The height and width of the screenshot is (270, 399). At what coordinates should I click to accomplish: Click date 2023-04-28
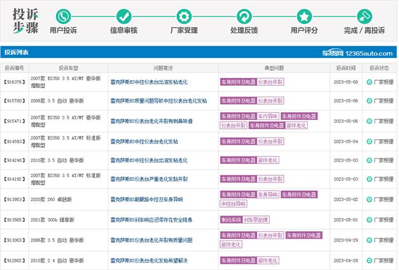pos(346,260)
